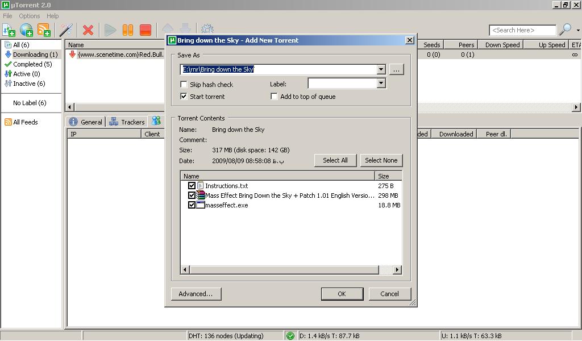This screenshot has height=341, width=582.
Task: Confirm with the OK button
Action: [x=342, y=294]
